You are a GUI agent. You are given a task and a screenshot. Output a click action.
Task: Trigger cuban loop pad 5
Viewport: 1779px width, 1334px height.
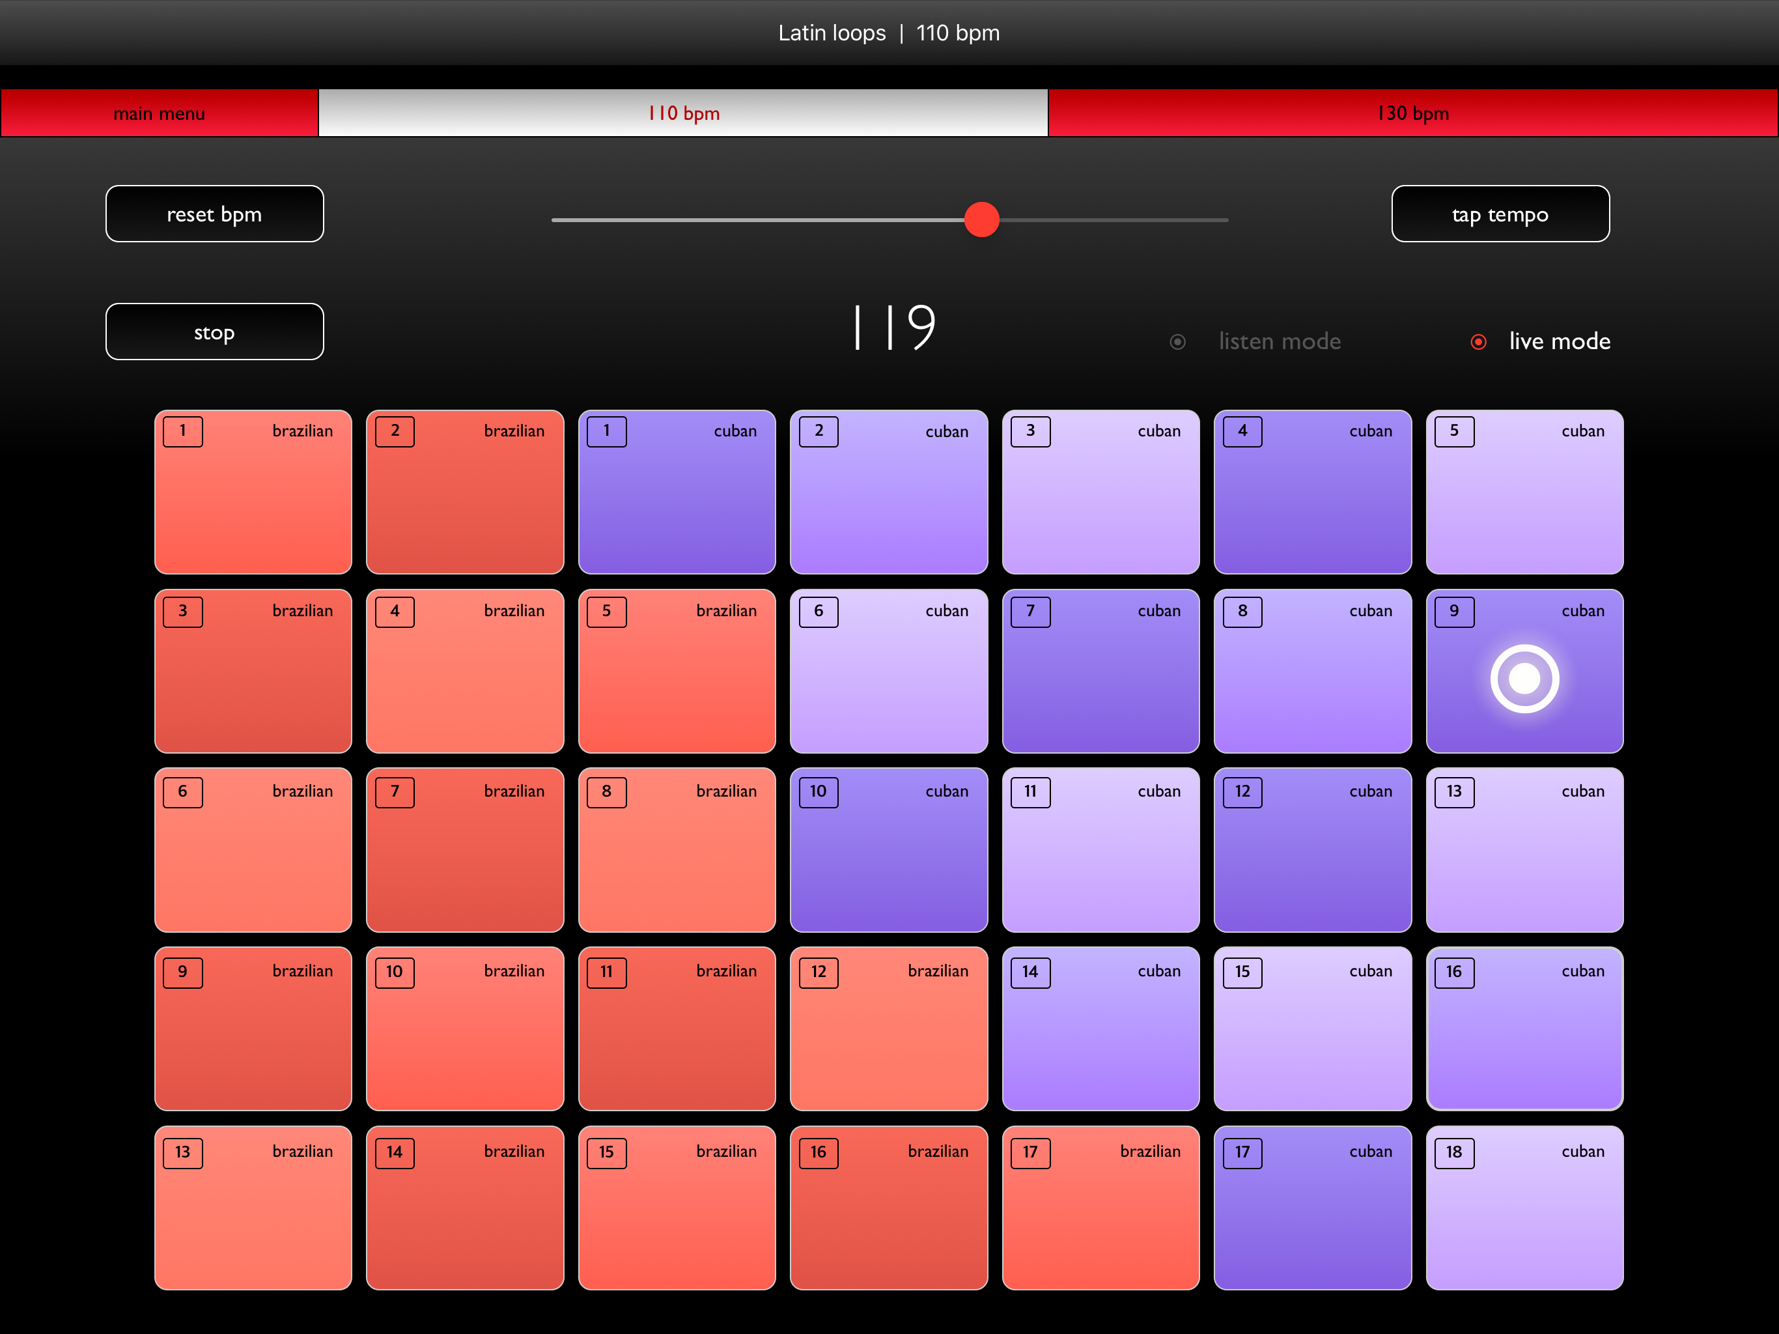(x=1524, y=492)
